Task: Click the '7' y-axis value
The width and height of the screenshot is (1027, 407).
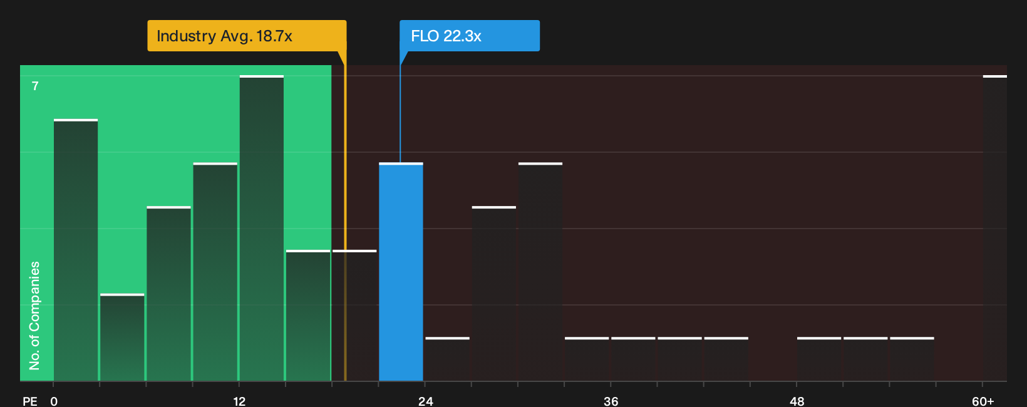Action: click(x=35, y=86)
